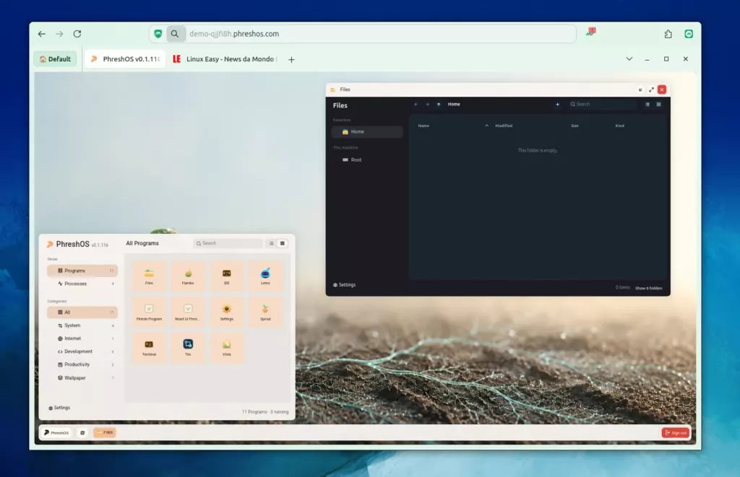
Task: Launch the Files program tile in All Programs
Action: pyautogui.click(x=149, y=276)
